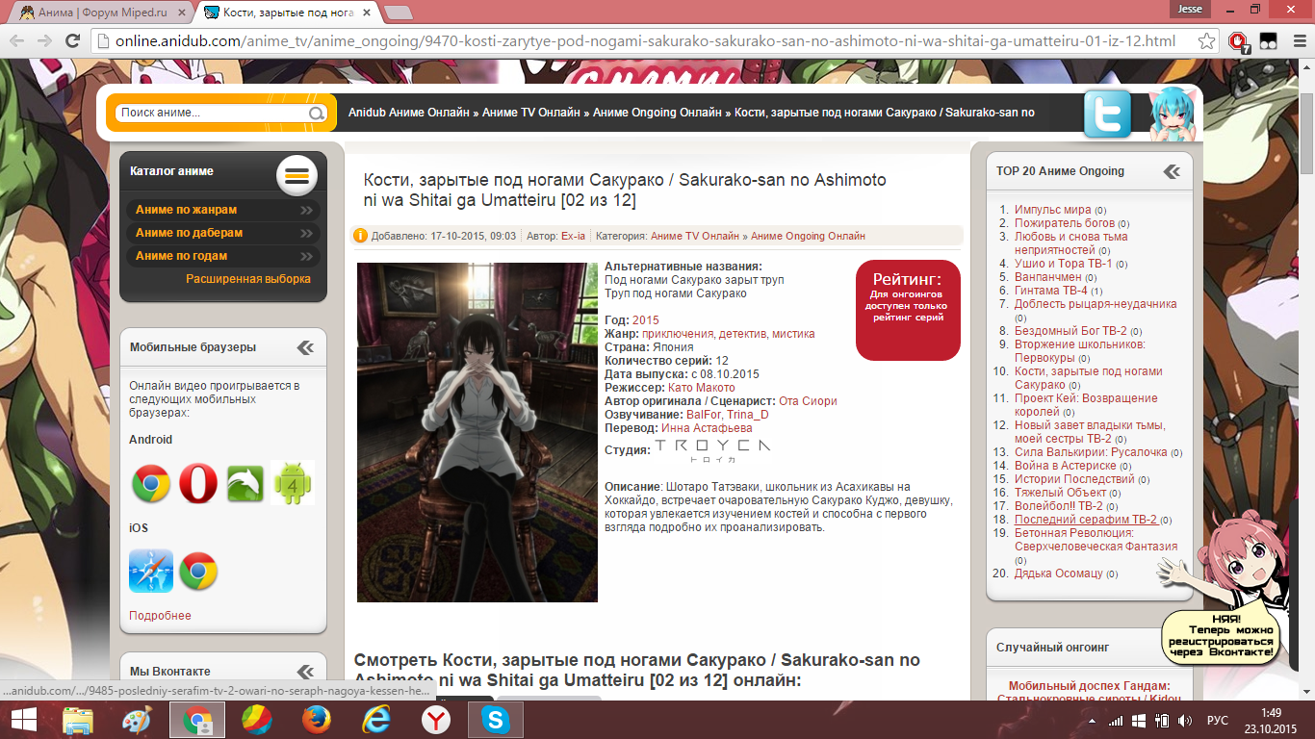Reload the current page

(x=72, y=41)
